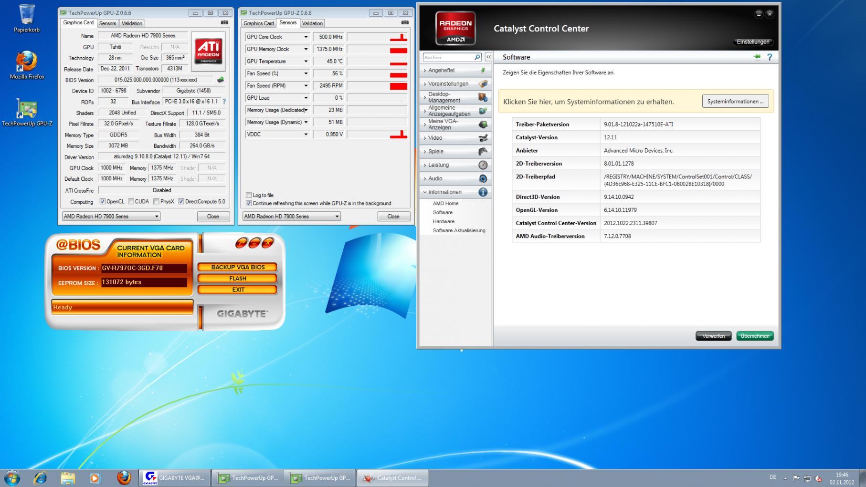Screen dimensions: 866x487
Task: Collapse the Catalyst sidebar with double-chevron button
Action: [488, 57]
